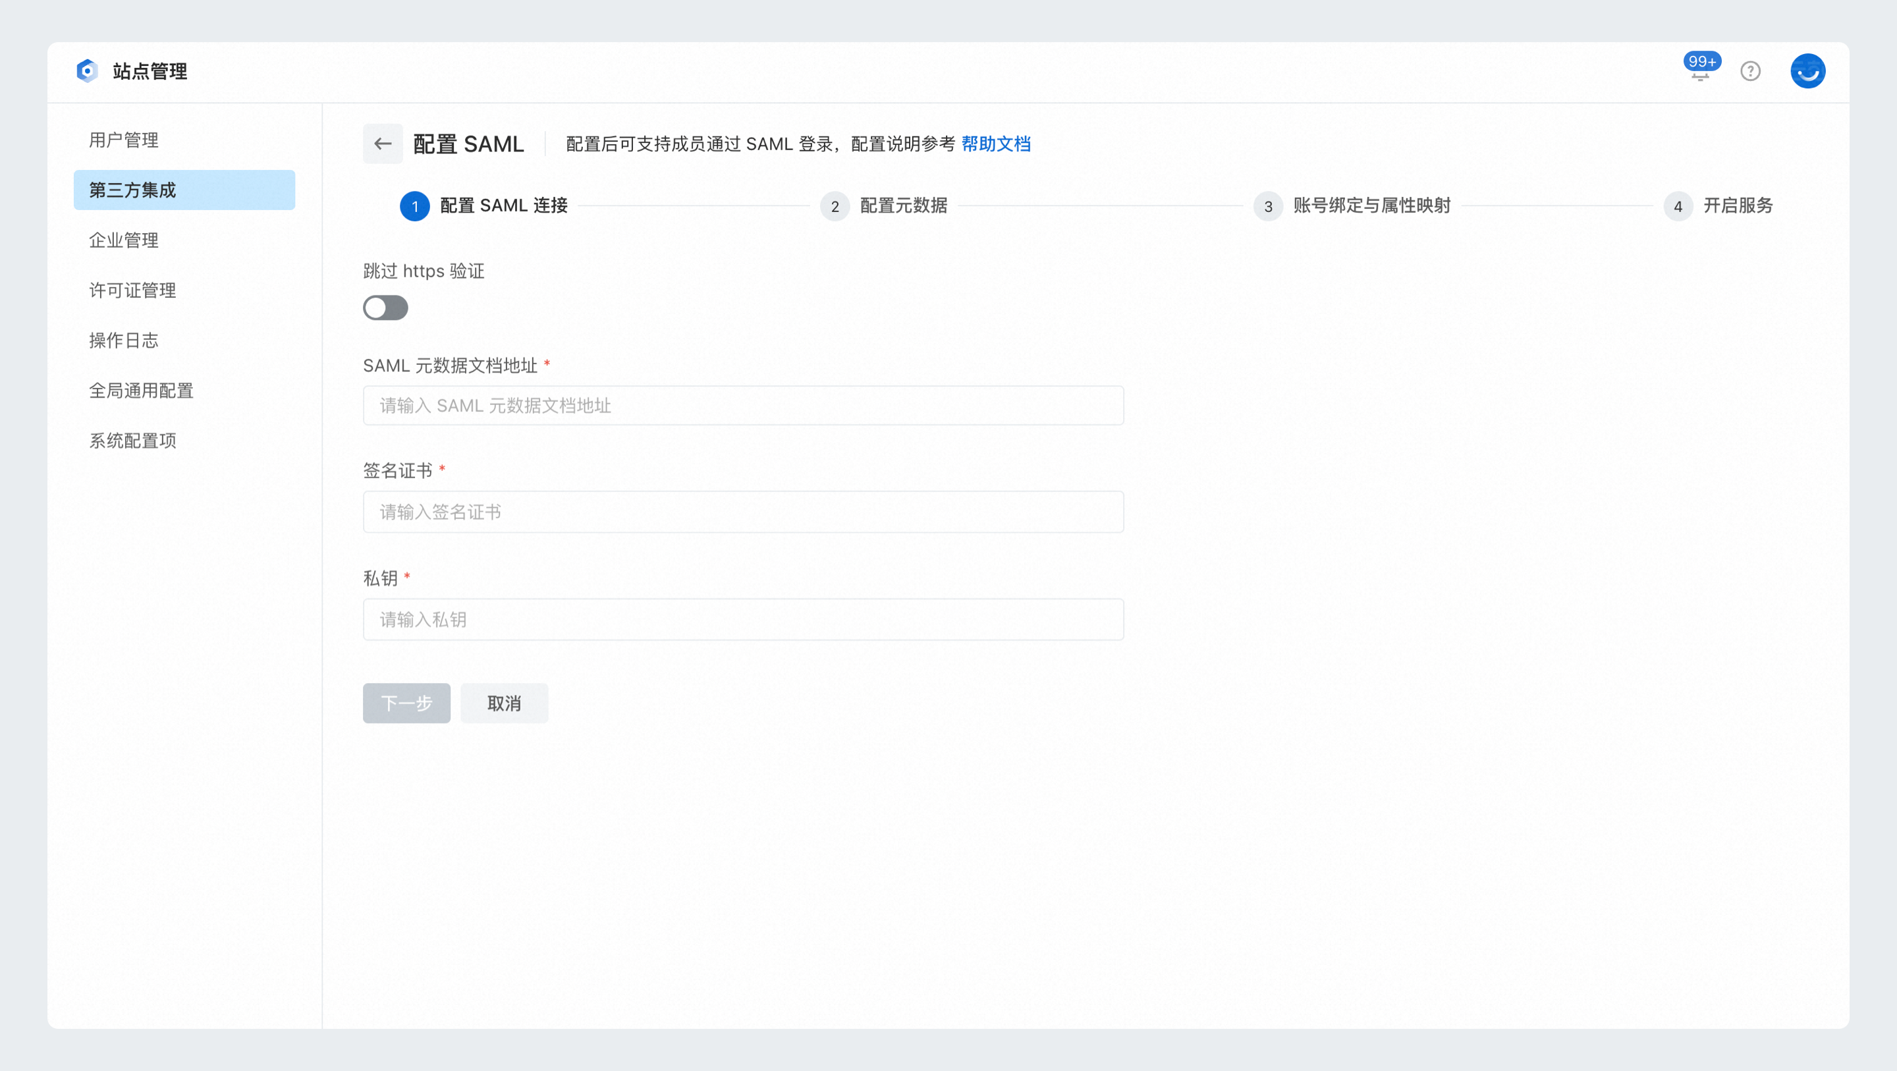
Task: Focus the 签名证书 input field
Action: click(x=743, y=512)
